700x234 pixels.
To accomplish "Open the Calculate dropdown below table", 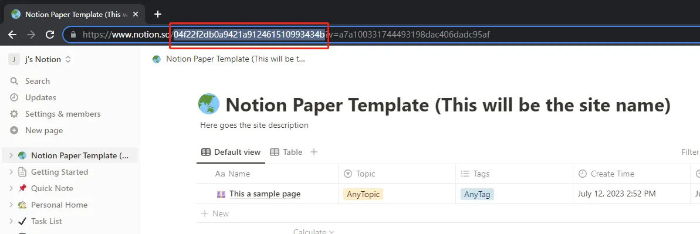I will point(314,231).
